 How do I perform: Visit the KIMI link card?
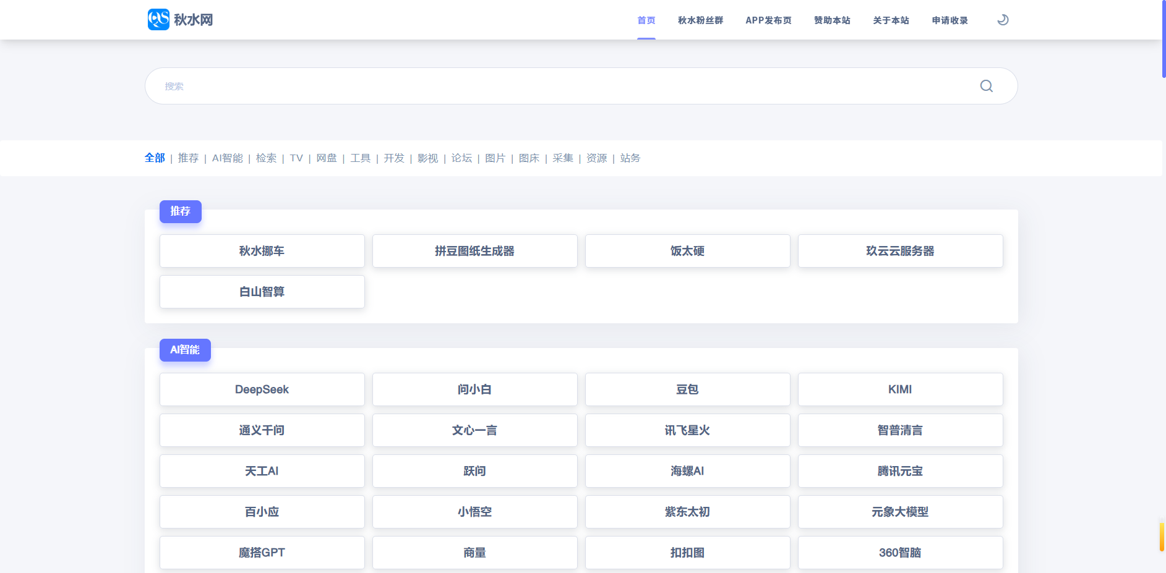click(x=901, y=389)
